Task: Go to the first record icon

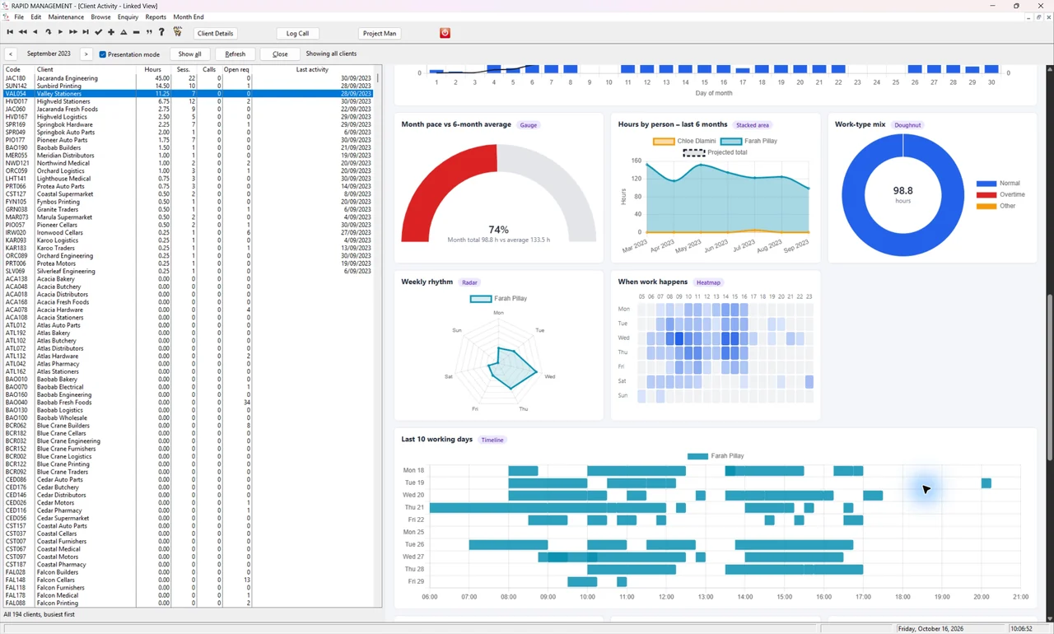Action: [x=10, y=33]
